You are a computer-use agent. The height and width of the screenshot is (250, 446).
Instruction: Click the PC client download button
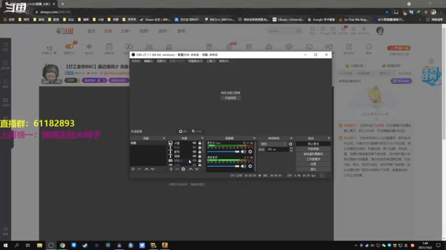pyautogui.click(x=399, y=48)
